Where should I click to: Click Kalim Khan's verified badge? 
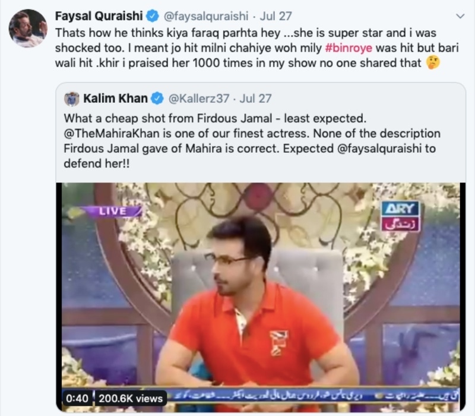pyautogui.click(x=157, y=99)
